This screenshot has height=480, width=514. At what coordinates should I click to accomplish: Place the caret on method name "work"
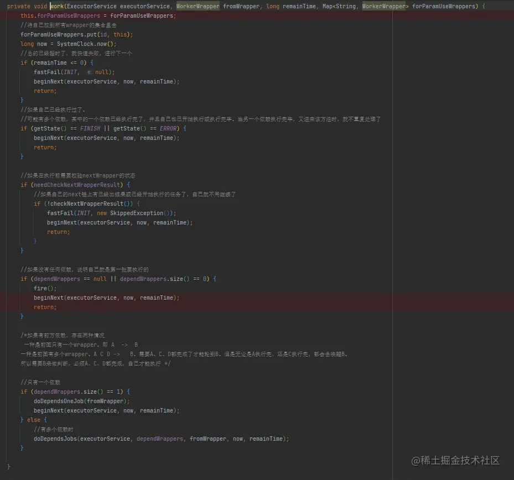coord(56,6)
